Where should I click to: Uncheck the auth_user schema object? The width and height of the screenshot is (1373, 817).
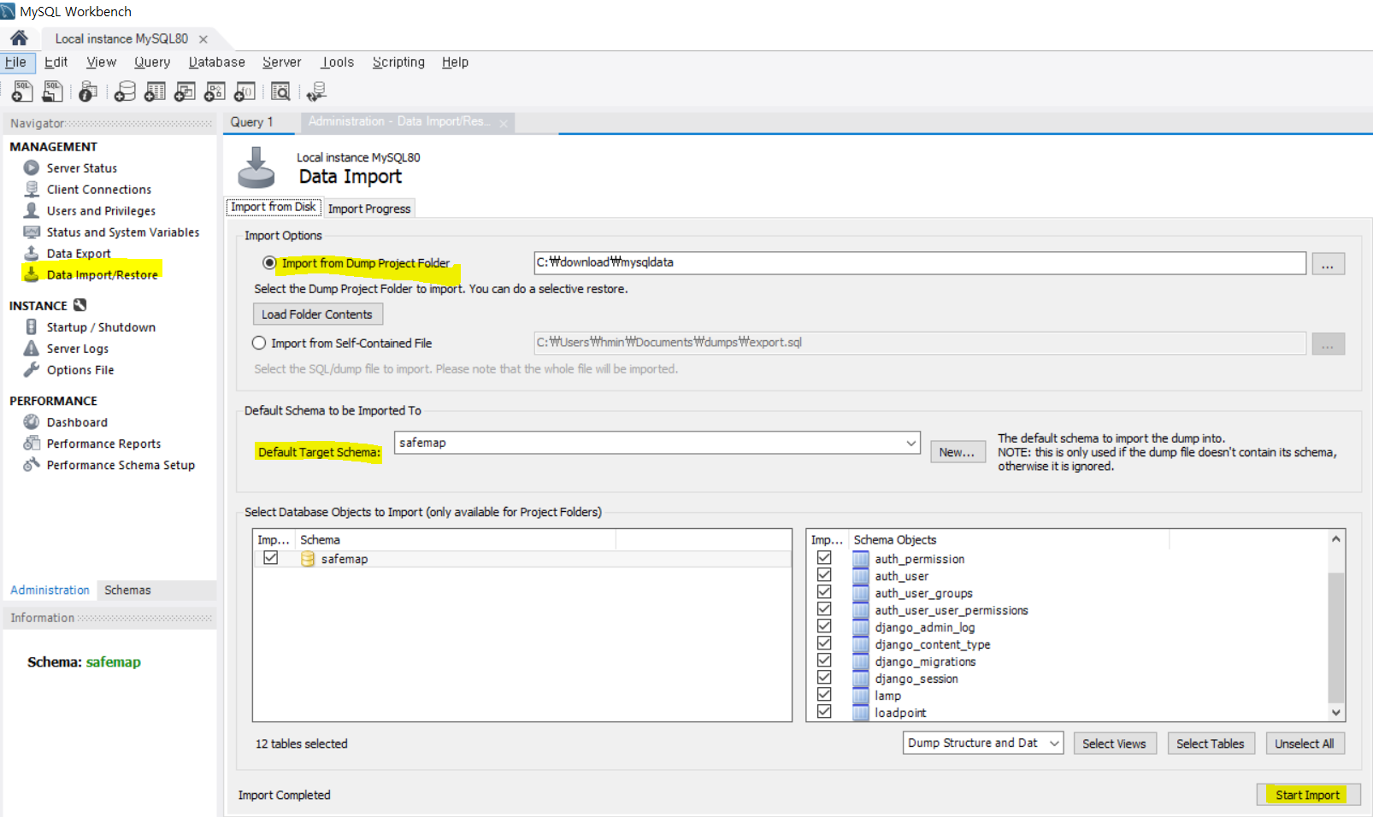coord(824,575)
